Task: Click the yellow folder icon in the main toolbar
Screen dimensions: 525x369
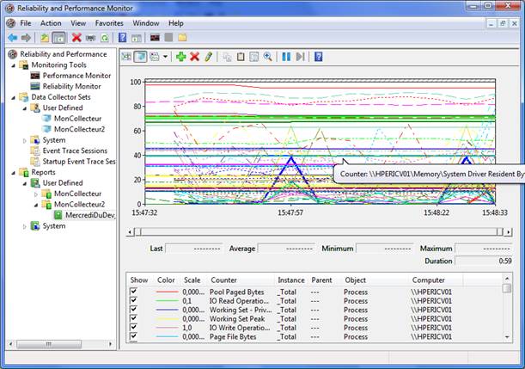Action: (x=182, y=38)
